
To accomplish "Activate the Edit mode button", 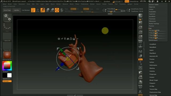I will click(x=33, y=10).
